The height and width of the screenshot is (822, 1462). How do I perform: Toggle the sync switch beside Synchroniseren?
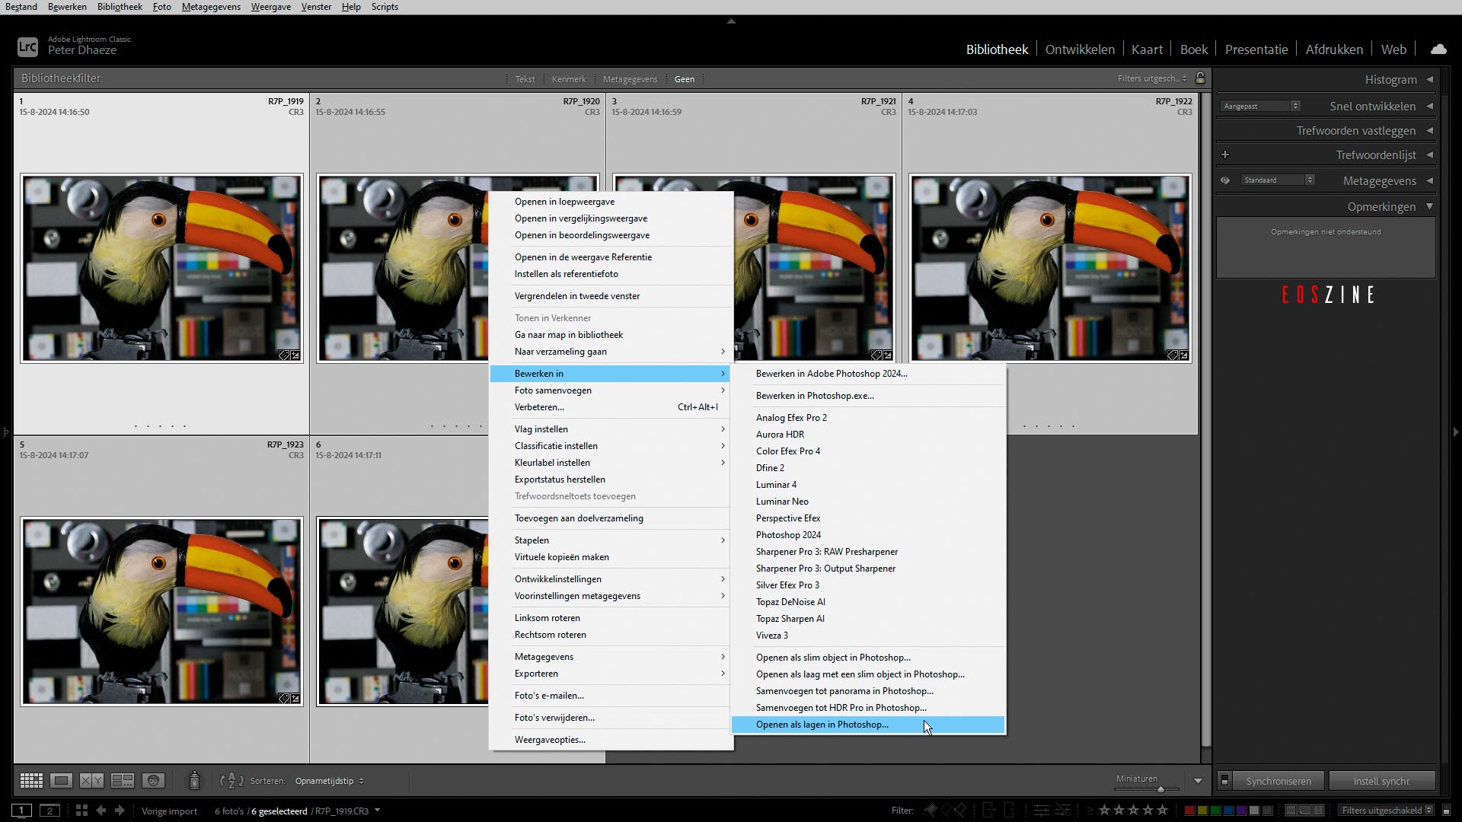coord(1224,781)
